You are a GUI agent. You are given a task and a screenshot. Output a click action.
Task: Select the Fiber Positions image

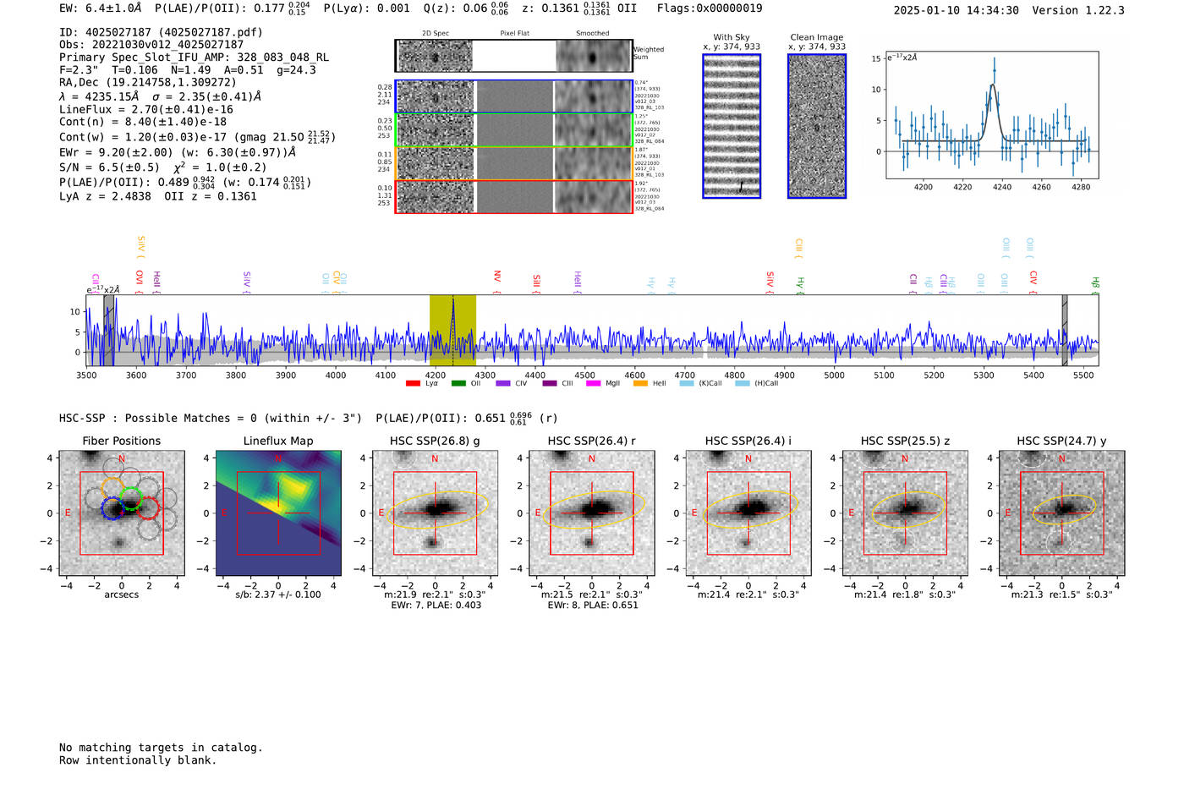tap(122, 513)
